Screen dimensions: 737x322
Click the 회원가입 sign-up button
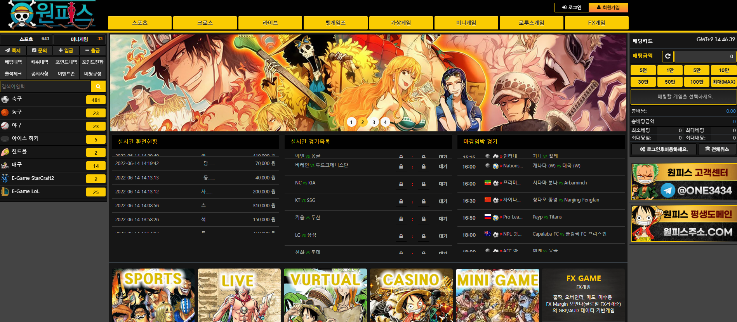(608, 7)
